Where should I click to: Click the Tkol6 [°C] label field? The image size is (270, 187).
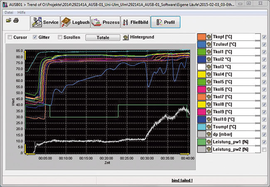pyautogui.click(x=236, y=90)
